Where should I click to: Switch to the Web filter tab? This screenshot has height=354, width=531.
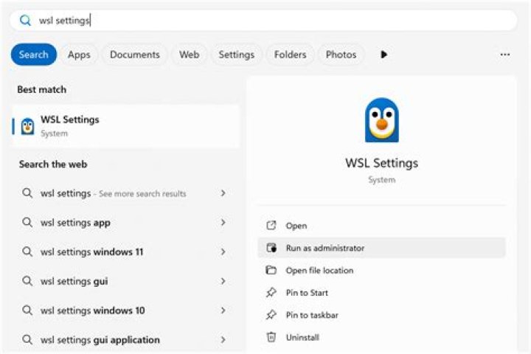pos(190,55)
